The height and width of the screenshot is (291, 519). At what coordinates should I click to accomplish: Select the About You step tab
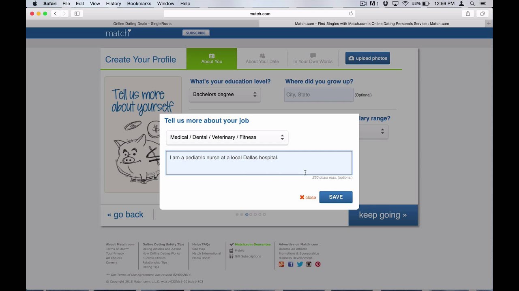(212, 59)
